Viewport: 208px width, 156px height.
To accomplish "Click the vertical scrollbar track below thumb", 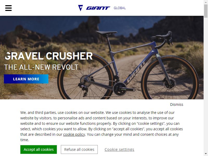I will tap(206, 85).
